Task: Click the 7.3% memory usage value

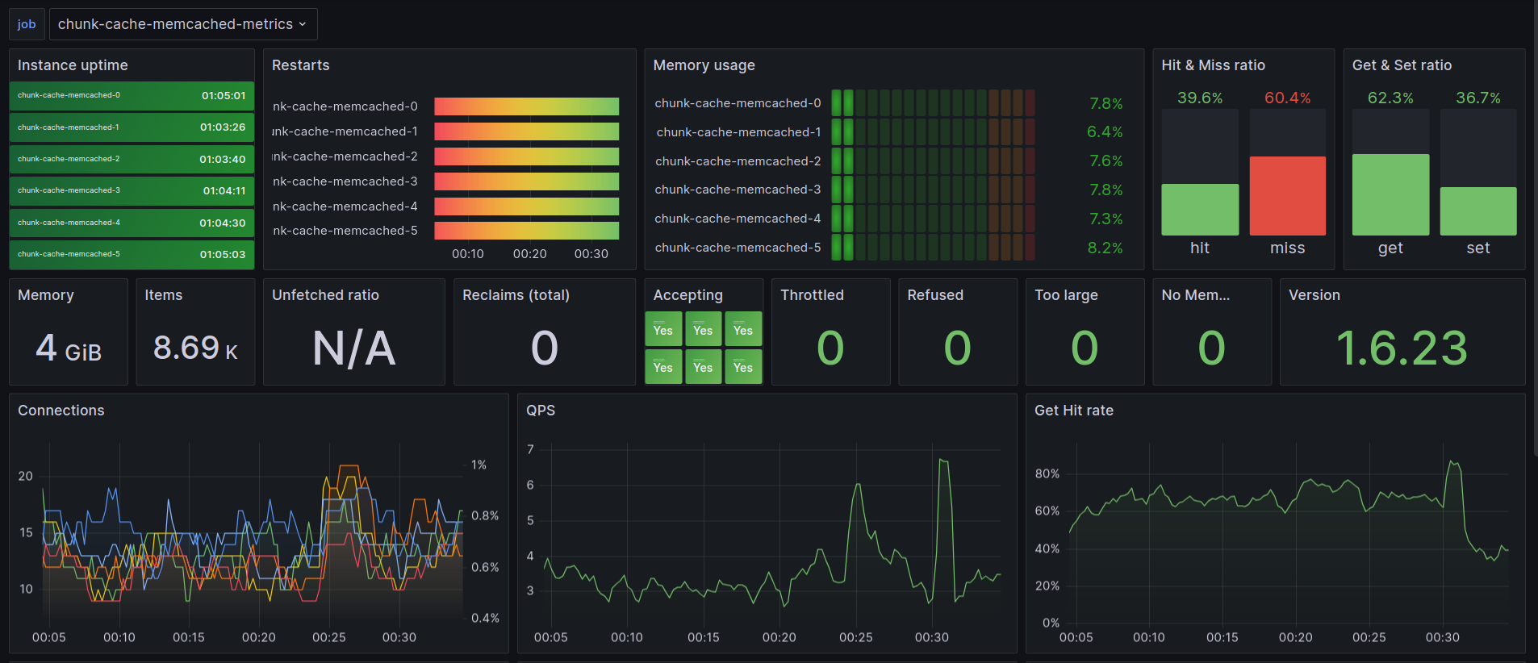Action: point(1105,219)
